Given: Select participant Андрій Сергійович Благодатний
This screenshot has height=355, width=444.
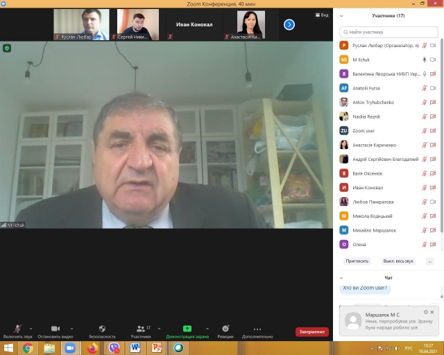Looking at the screenshot, I should click(x=388, y=159).
